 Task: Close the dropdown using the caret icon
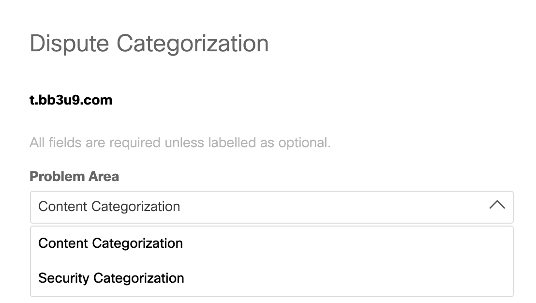tap(497, 205)
